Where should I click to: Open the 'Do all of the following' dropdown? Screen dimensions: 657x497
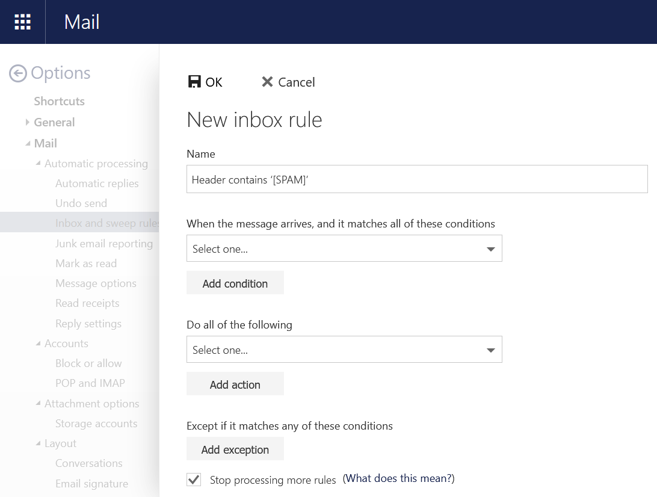344,350
